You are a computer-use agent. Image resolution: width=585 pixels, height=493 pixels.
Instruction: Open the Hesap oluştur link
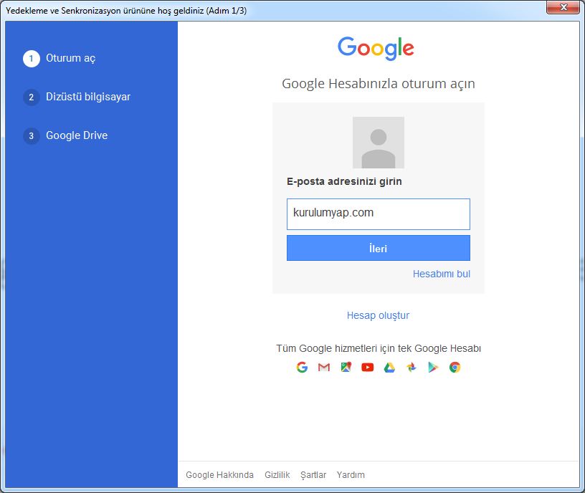(x=378, y=315)
